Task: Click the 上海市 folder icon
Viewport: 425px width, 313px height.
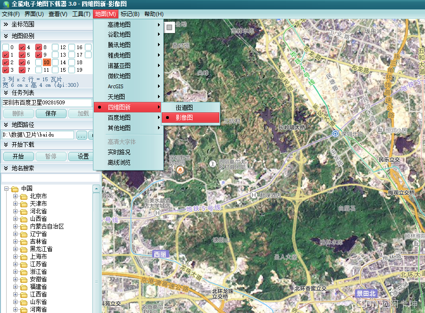Action: [24, 257]
